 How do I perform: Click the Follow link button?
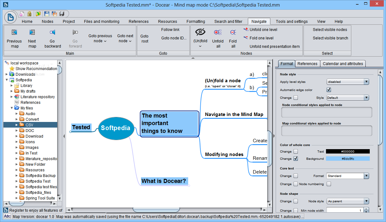(170, 30)
